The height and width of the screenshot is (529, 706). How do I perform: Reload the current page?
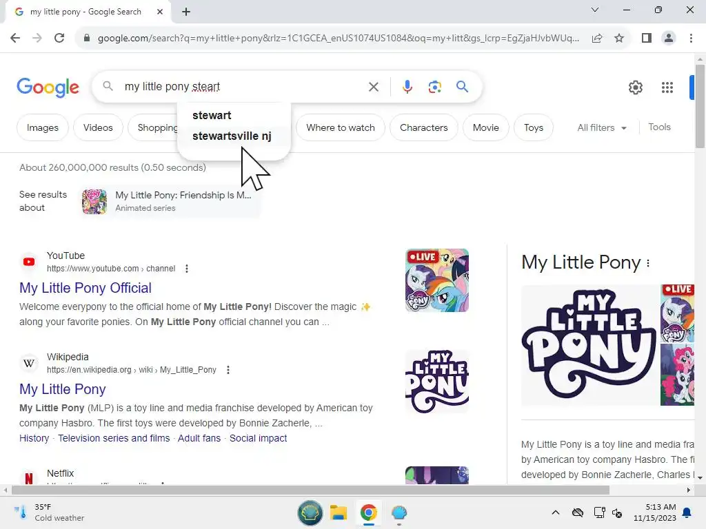[x=59, y=39]
